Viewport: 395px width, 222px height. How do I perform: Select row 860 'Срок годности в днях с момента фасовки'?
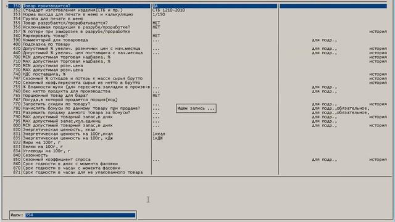point(197,164)
